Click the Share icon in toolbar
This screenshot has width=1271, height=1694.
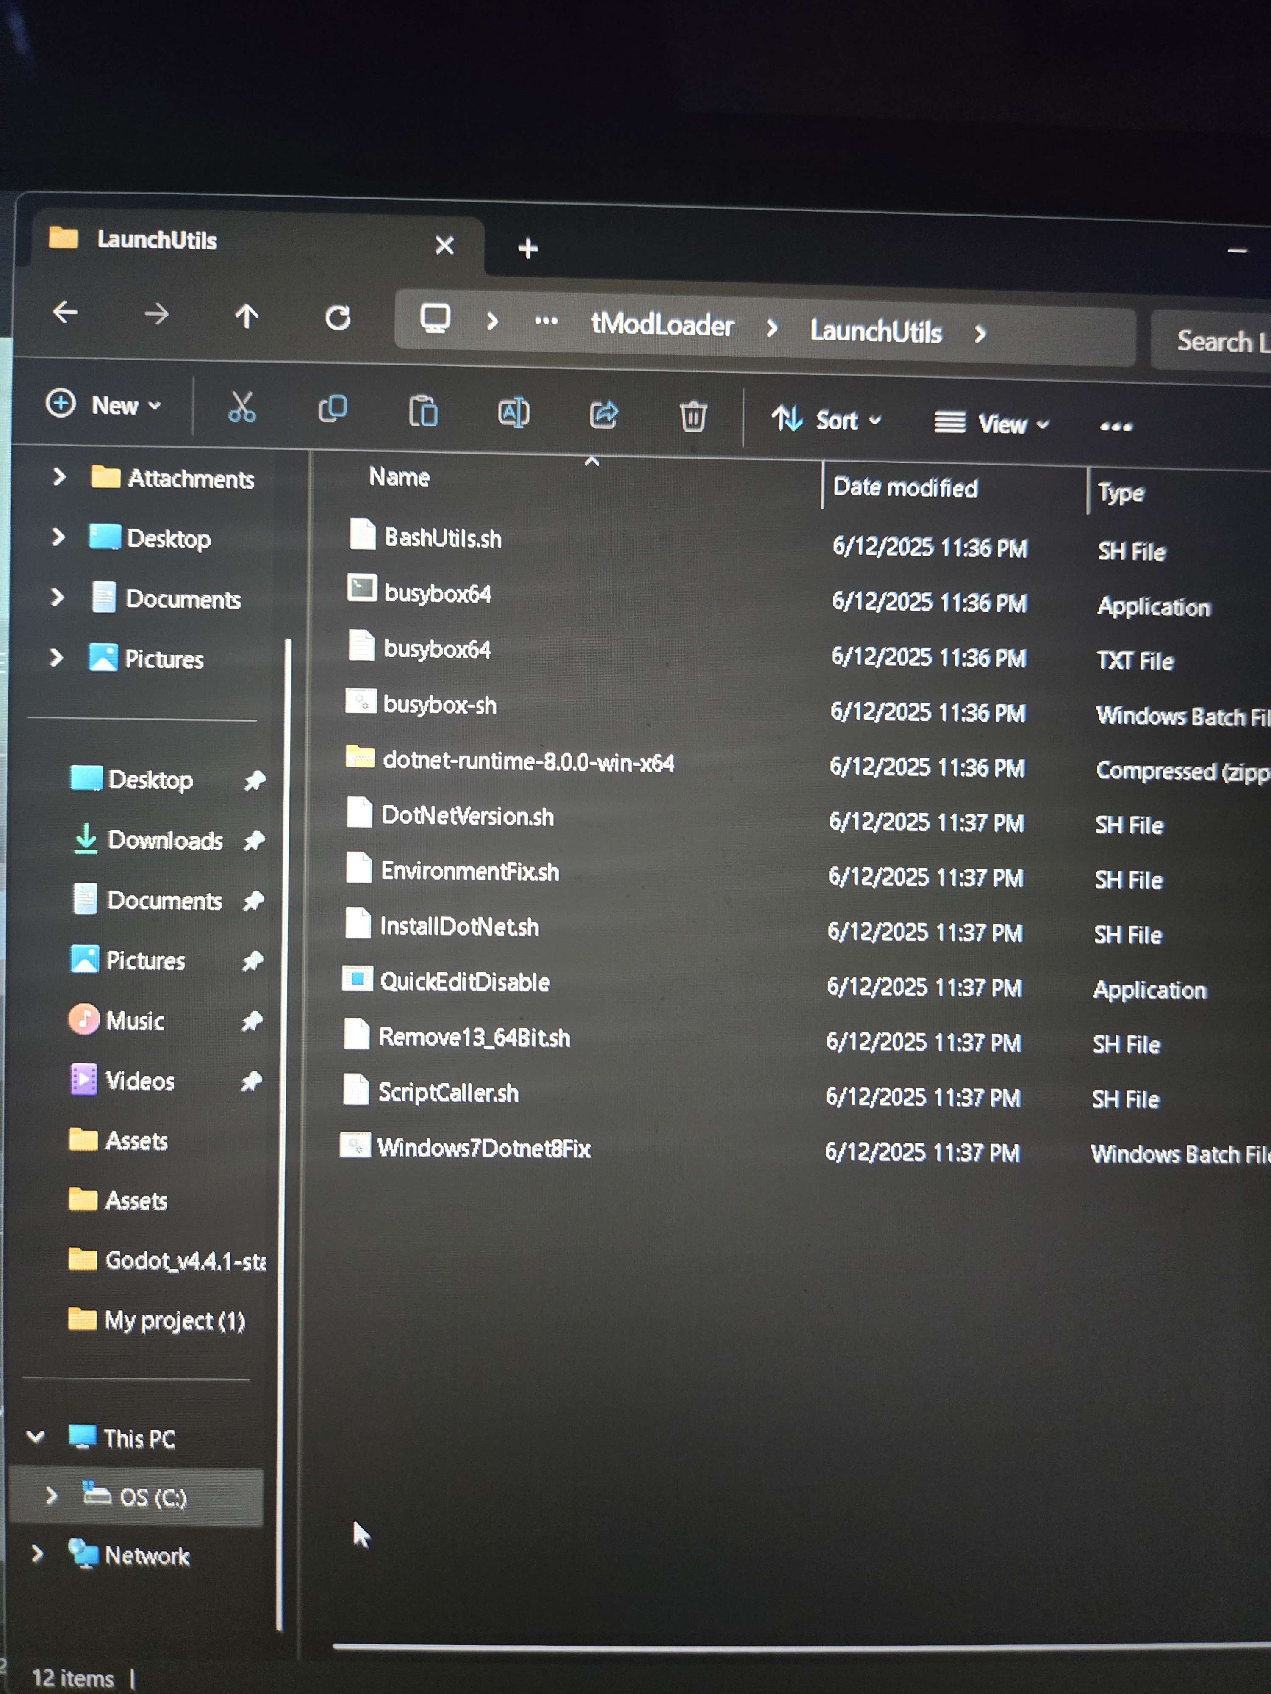pyautogui.click(x=604, y=414)
